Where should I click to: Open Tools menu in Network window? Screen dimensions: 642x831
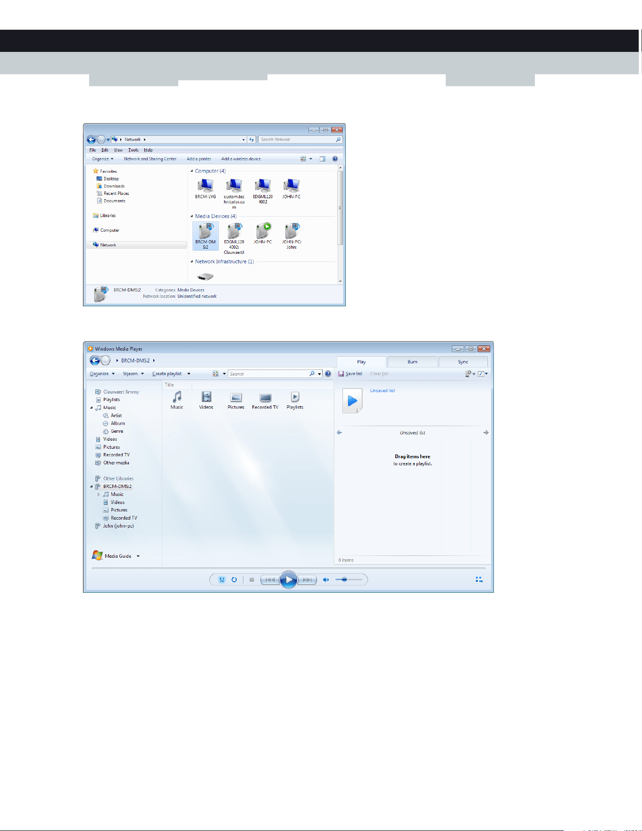[133, 150]
